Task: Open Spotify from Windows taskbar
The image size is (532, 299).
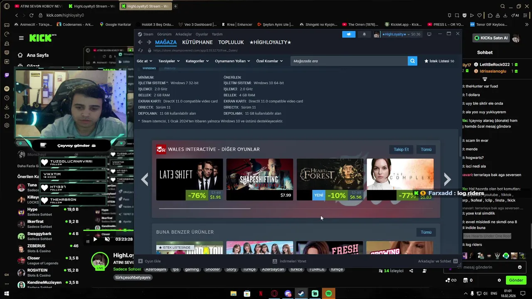Action: 328,294
